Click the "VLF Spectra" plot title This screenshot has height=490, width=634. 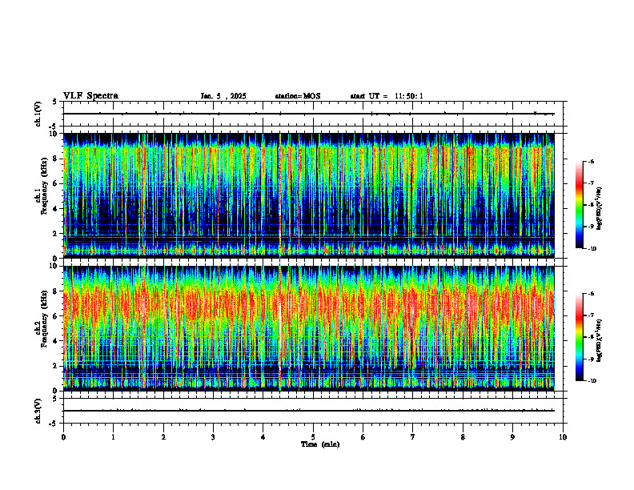coord(90,96)
